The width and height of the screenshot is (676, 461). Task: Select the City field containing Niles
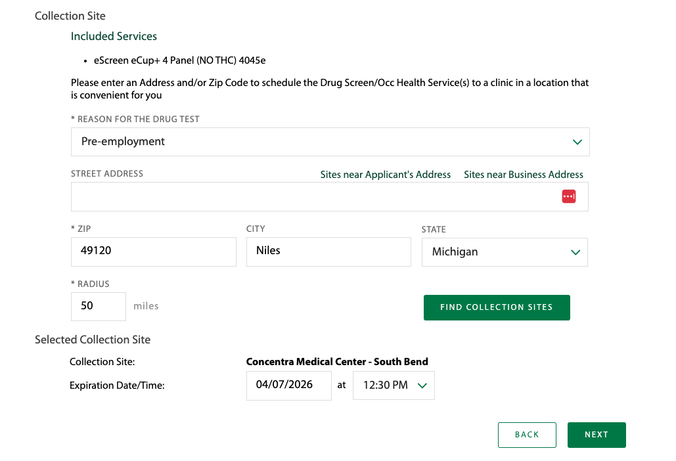[x=328, y=252]
